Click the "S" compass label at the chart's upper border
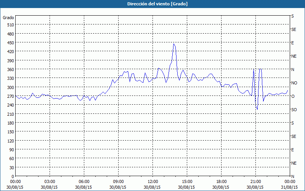Screen dimensions: 305x191 [292, 16]
